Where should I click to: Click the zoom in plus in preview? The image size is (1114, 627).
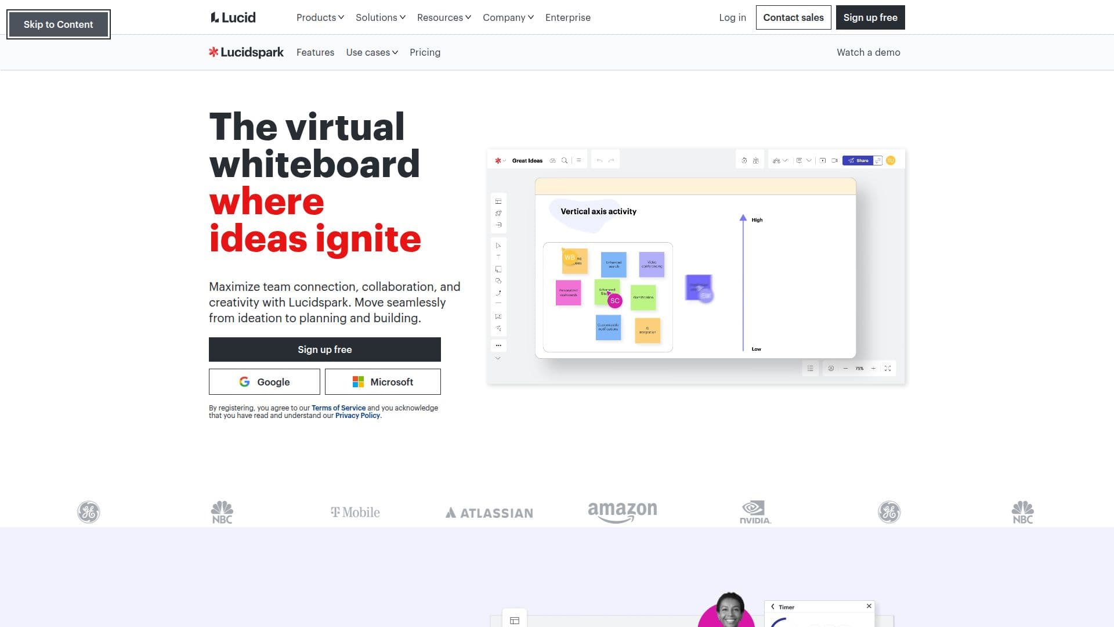click(873, 369)
